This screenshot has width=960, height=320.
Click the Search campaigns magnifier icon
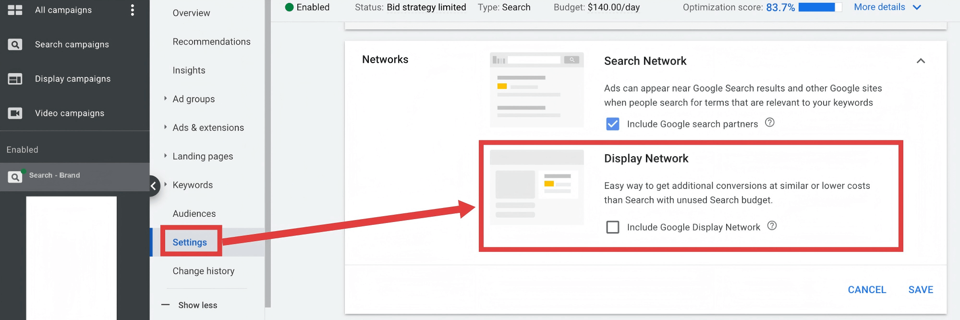click(x=15, y=45)
